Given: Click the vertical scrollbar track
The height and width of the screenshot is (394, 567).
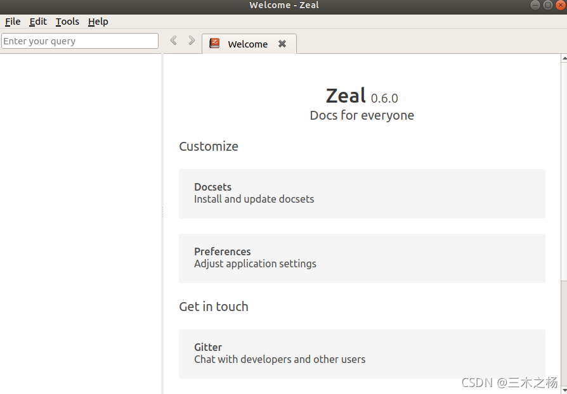Looking at the screenshot, I should pyautogui.click(x=564, y=333).
